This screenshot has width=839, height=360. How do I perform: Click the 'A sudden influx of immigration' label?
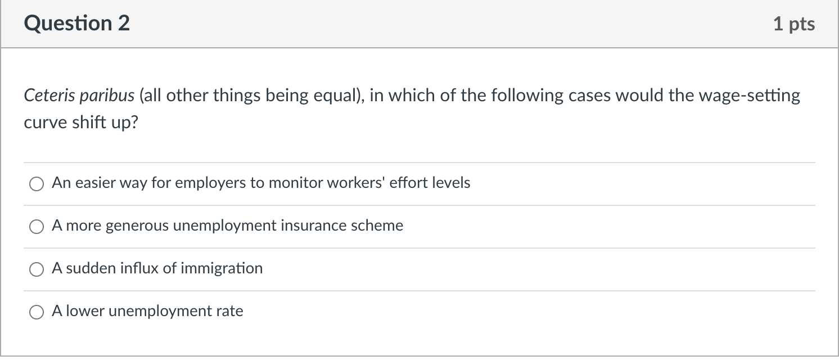(x=157, y=268)
